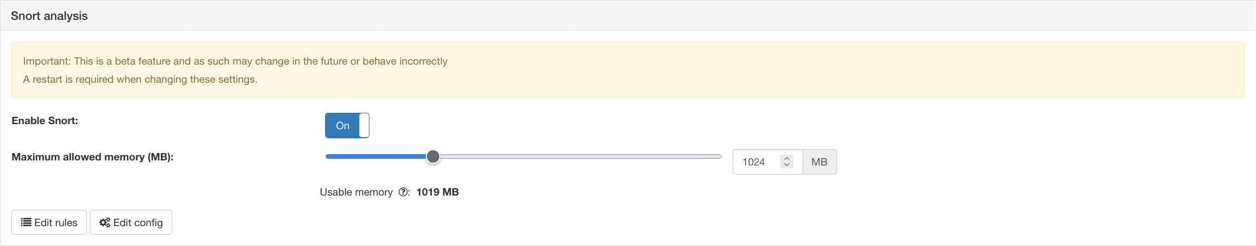Viewport: 1256px width, 246px height.
Task: Open the Edit rules editor
Action: tap(49, 222)
